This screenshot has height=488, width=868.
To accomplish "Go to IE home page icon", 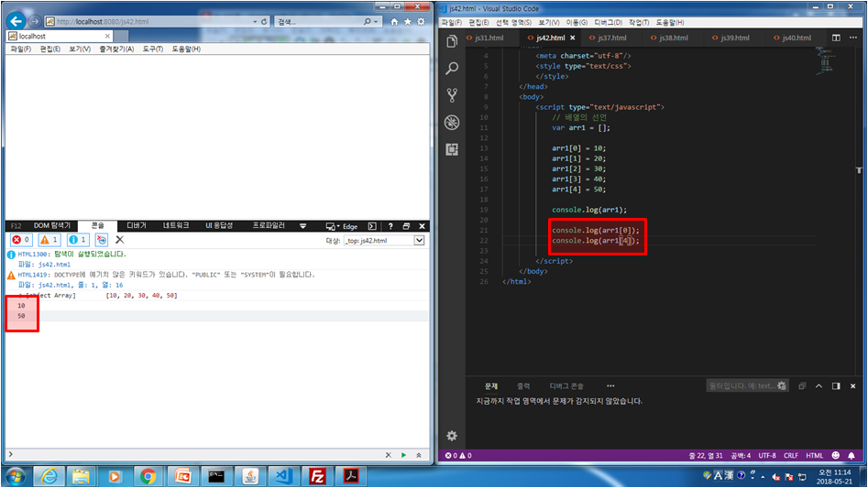I will click(x=394, y=22).
